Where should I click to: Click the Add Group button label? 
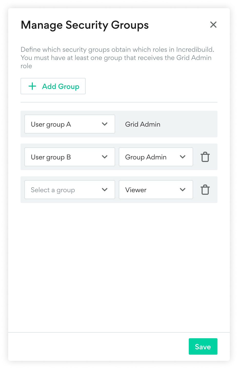pyautogui.click(x=61, y=86)
